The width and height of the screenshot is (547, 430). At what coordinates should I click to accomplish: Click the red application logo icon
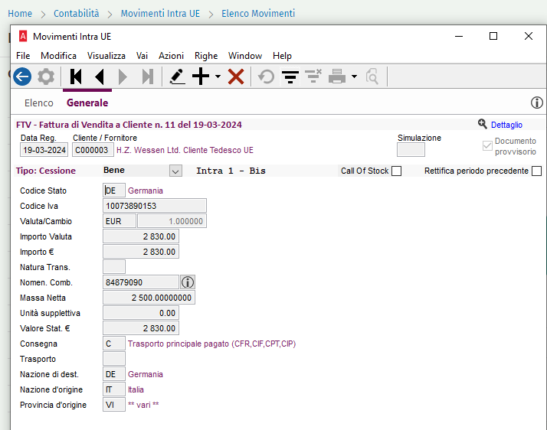pos(23,36)
